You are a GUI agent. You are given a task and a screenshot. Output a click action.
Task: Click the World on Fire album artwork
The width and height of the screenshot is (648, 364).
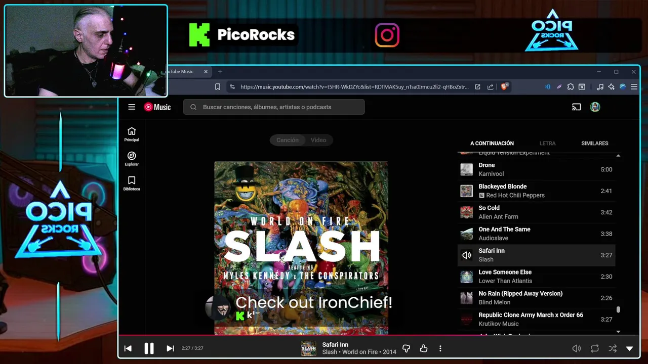click(301, 248)
